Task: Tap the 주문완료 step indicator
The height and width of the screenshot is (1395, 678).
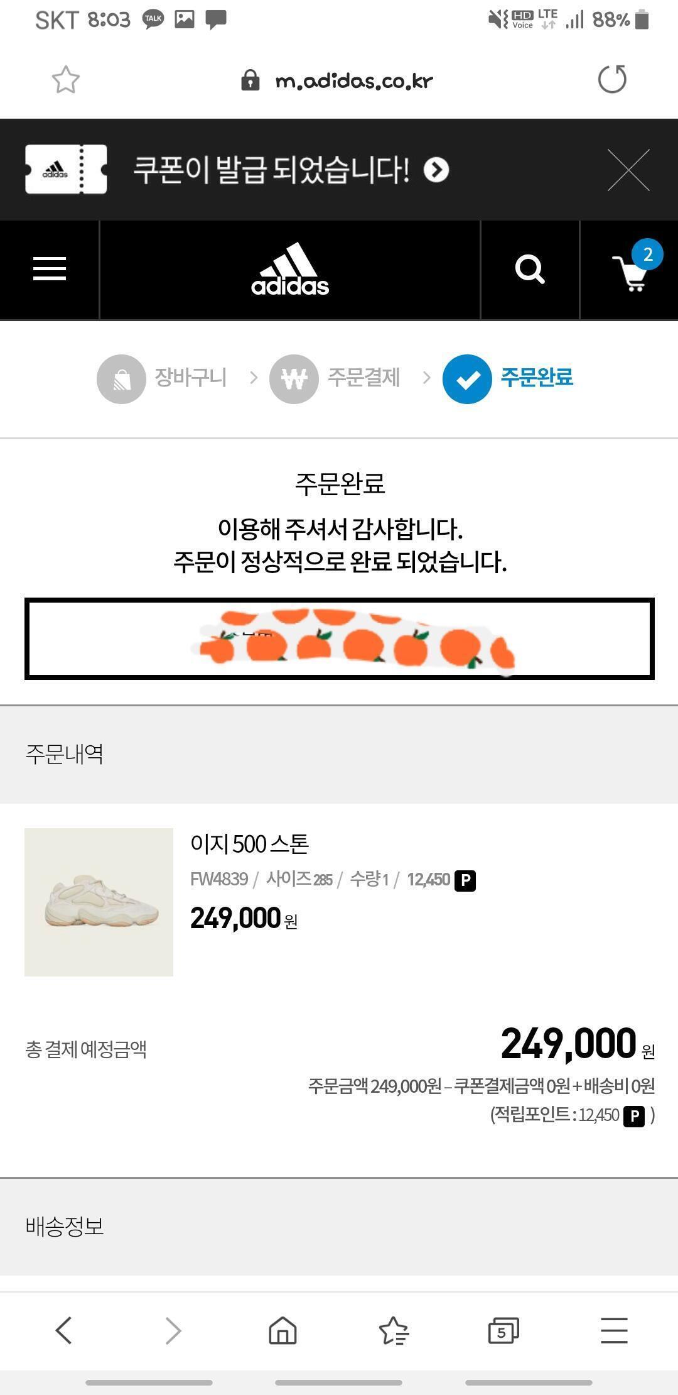Action: point(508,378)
